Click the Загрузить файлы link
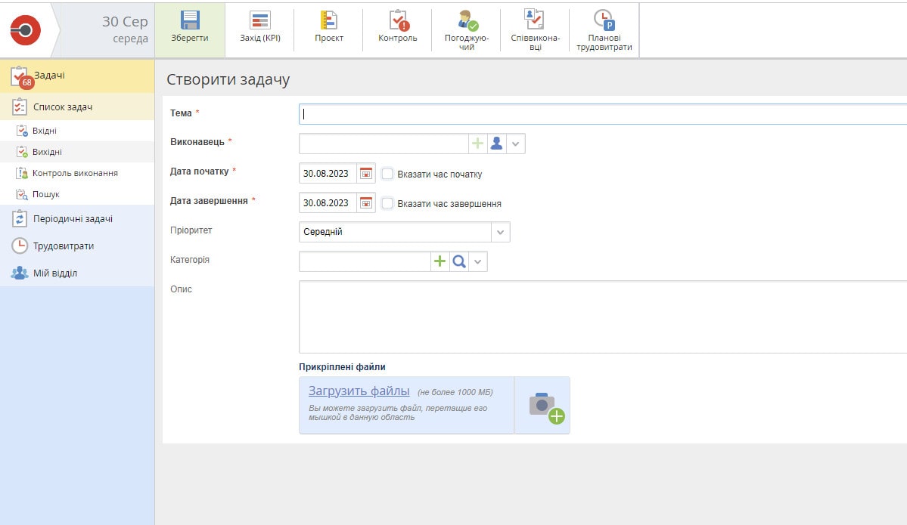The image size is (907, 525). click(359, 391)
